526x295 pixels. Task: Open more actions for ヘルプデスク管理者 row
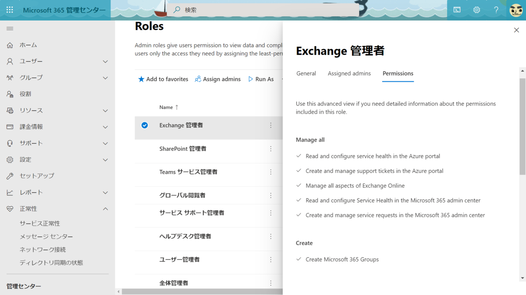270,236
